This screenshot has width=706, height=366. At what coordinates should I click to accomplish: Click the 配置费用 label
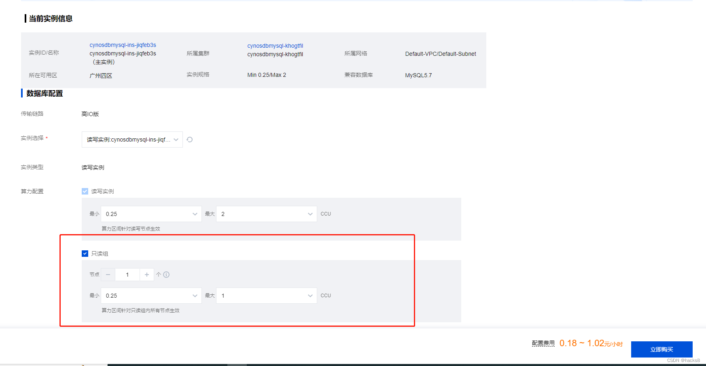(x=543, y=343)
